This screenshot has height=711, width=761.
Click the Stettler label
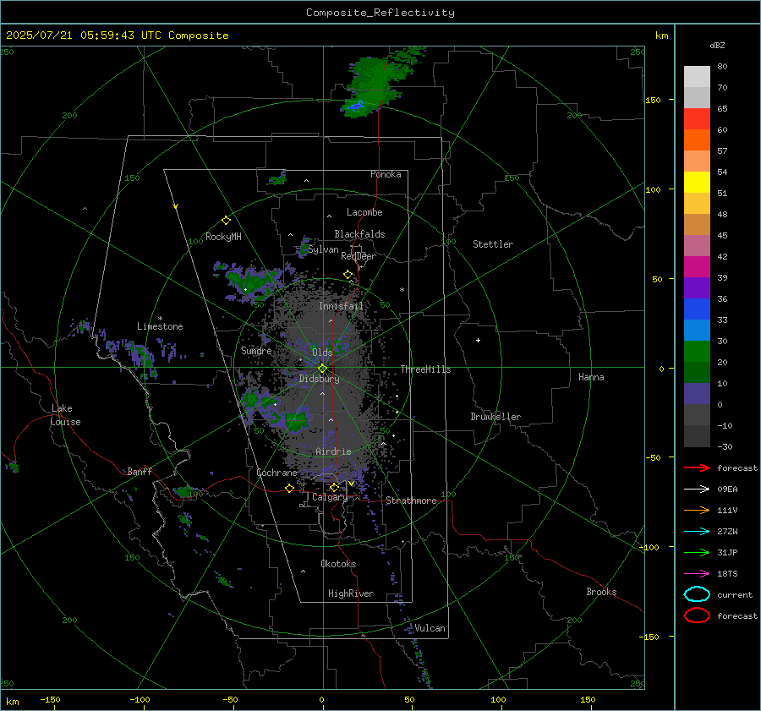(493, 244)
